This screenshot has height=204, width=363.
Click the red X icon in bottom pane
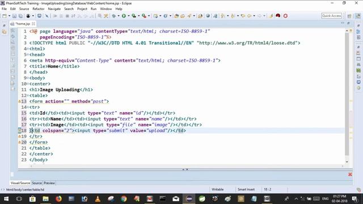pos(350,175)
